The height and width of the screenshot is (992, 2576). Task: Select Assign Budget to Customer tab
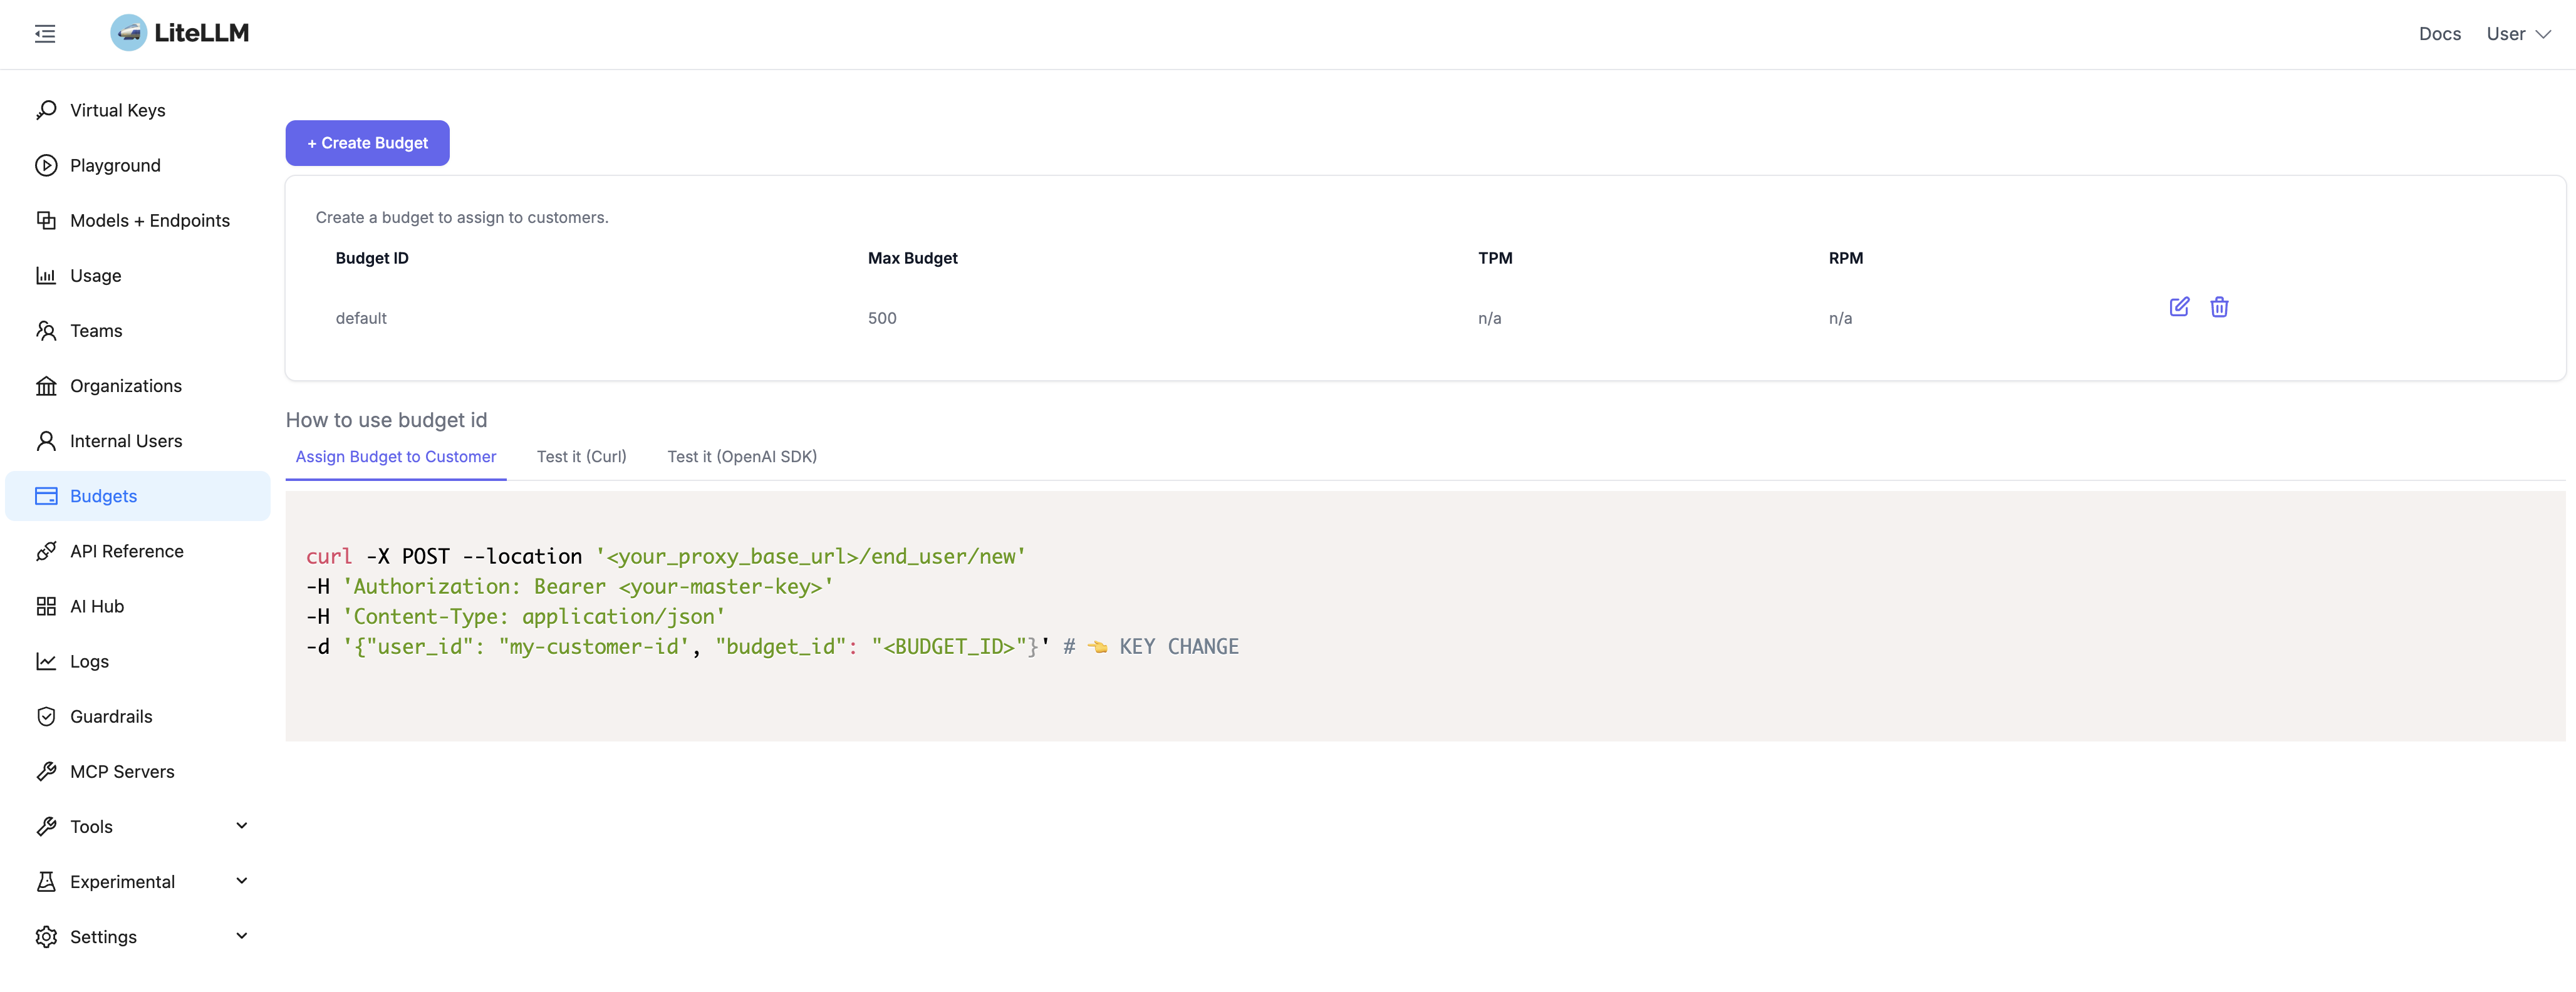(395, 457)
